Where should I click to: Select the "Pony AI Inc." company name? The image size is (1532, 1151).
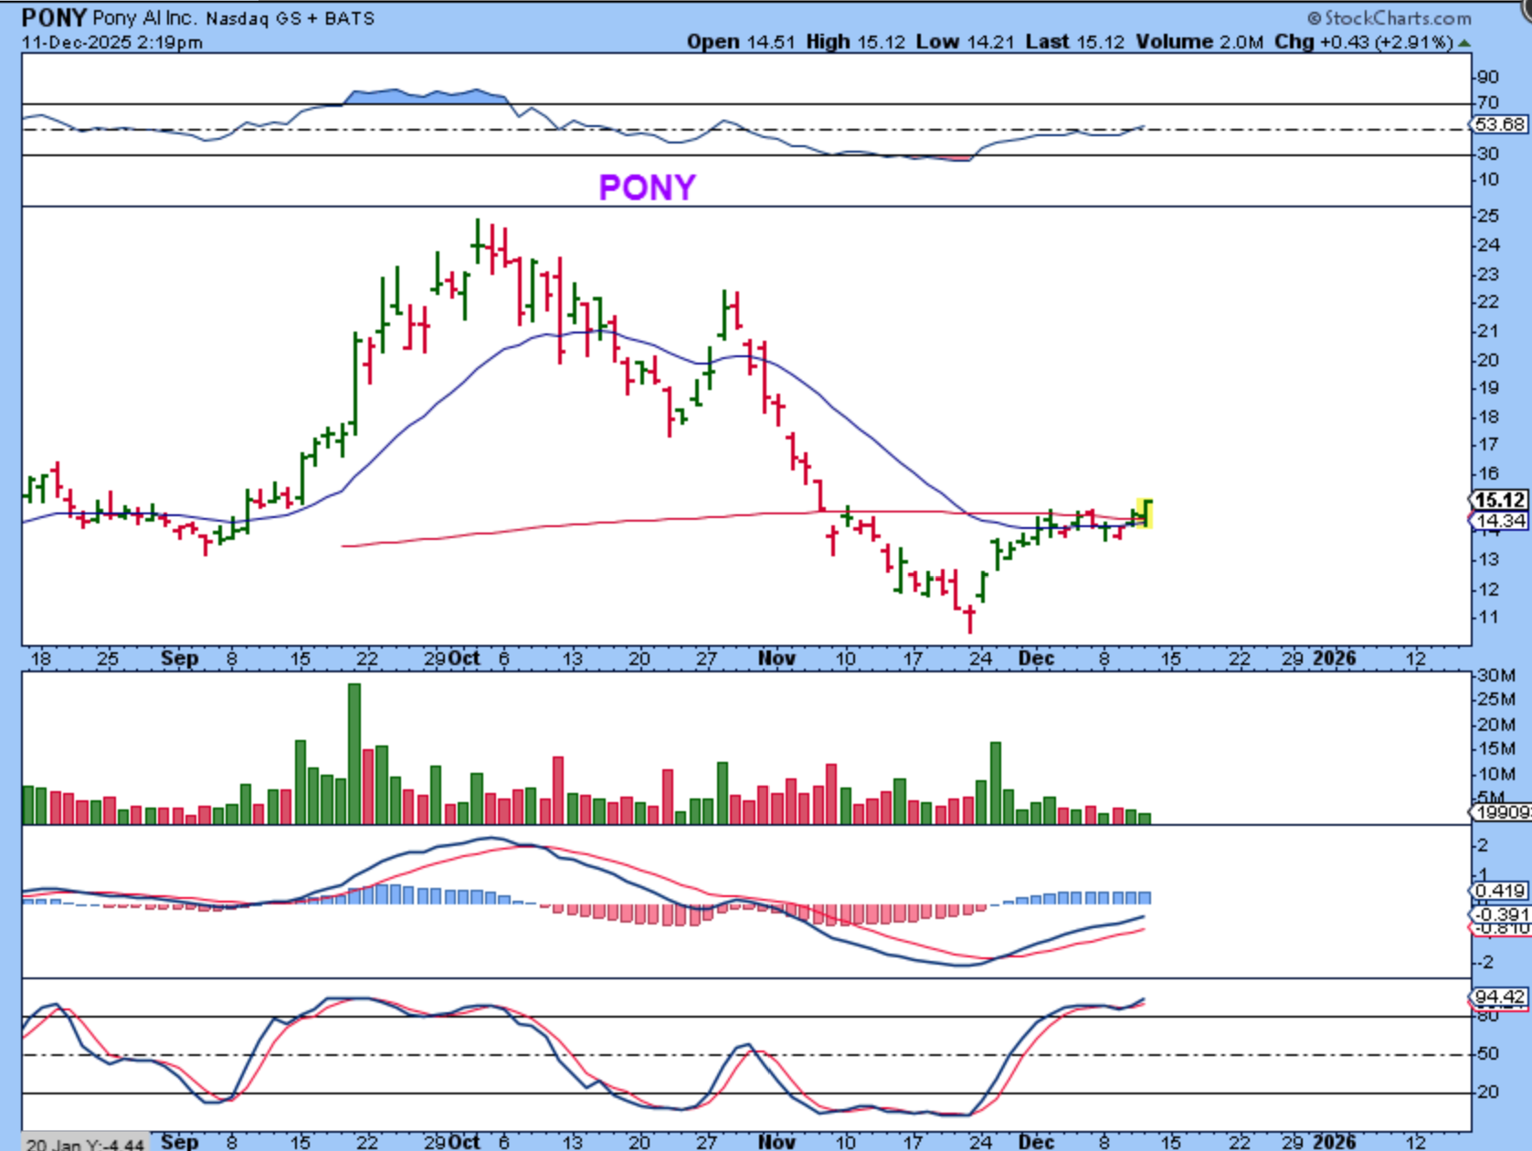[x=144, y=18]
